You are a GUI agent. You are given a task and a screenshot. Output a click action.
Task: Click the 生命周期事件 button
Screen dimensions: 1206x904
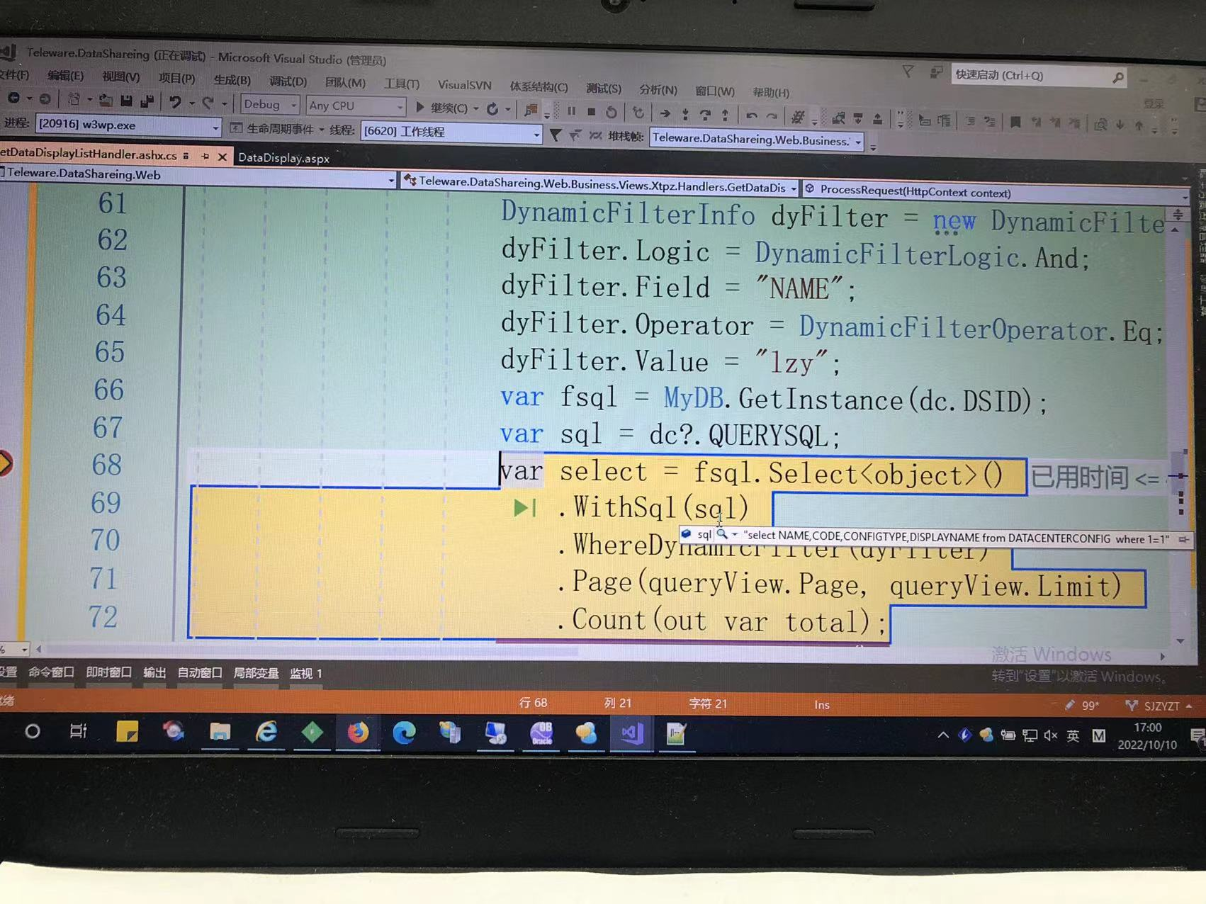coord(272,129)
